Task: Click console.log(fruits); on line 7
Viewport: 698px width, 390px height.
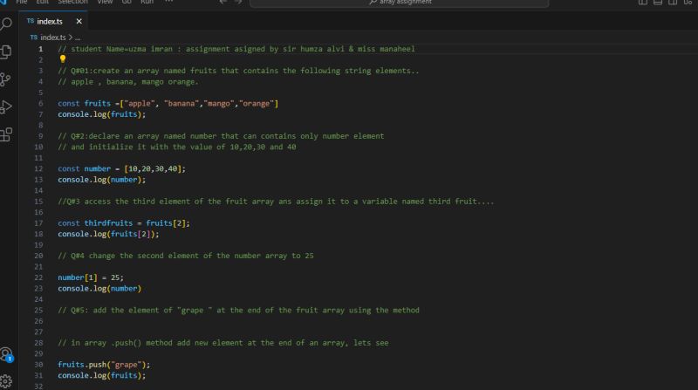Action: click(101, 114)
